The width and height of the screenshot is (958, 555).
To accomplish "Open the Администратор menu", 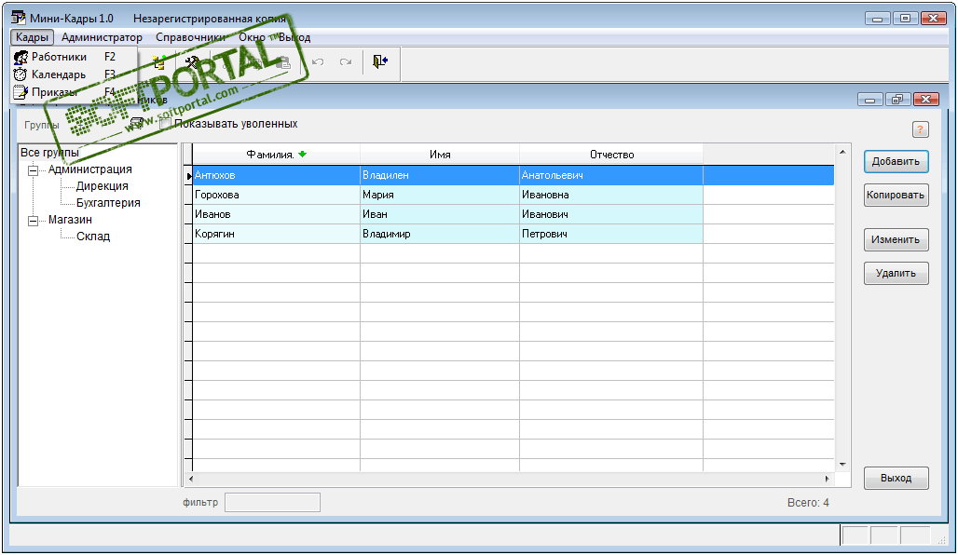I will click(102, 37).
